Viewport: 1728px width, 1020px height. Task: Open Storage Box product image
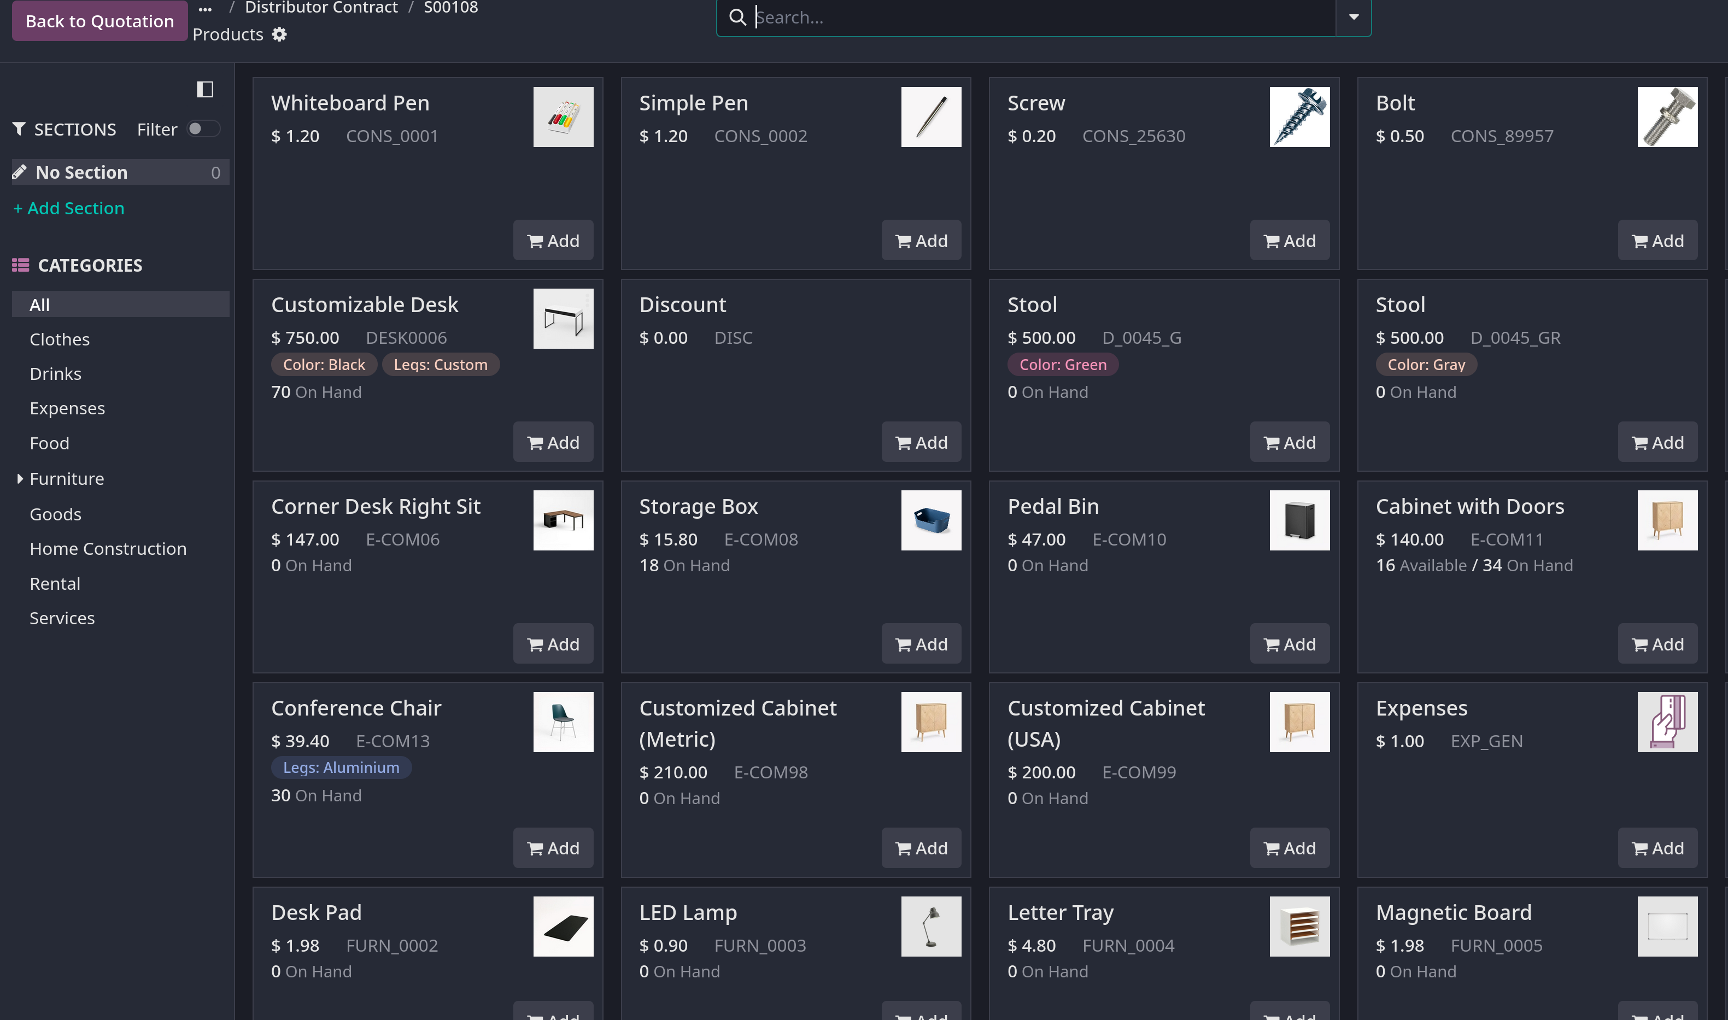point(930,520)
